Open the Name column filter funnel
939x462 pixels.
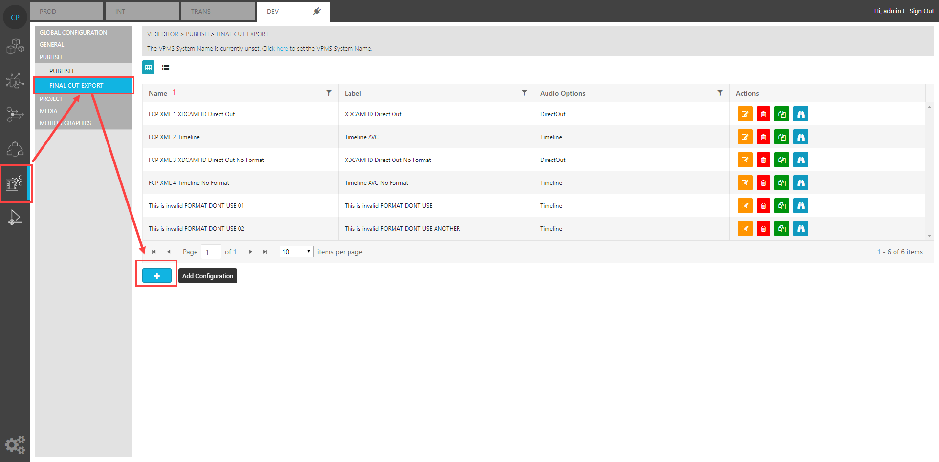coord(329,93)
